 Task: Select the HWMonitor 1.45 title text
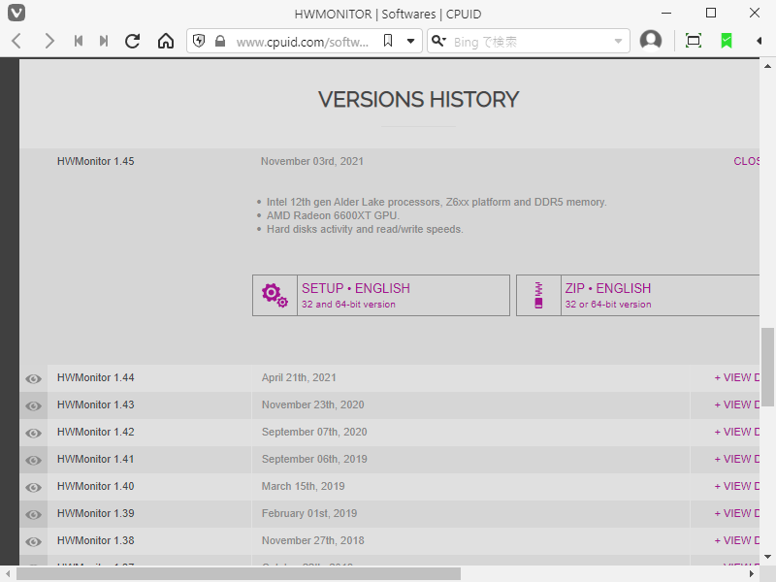pos(95,161)
